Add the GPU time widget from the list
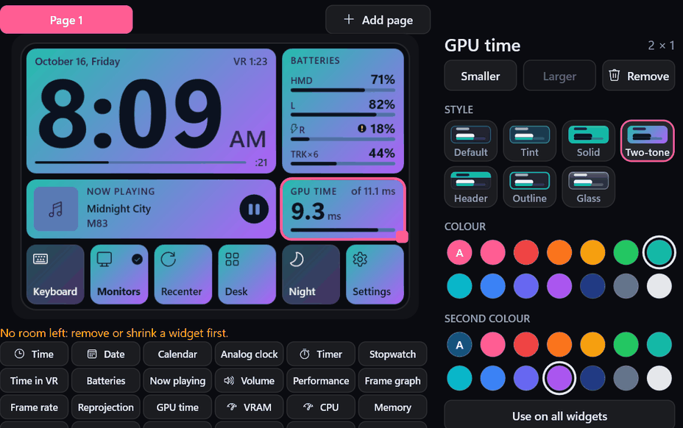The image size is (683, 428). point(177,407)
